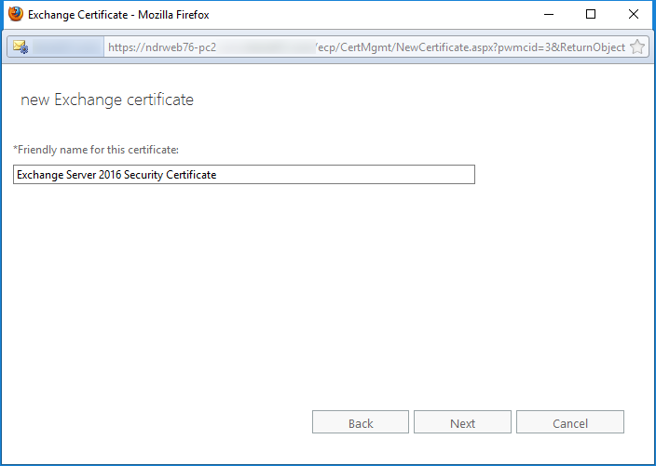Click the Back button

pyautogui.click(x=361, y=422)
